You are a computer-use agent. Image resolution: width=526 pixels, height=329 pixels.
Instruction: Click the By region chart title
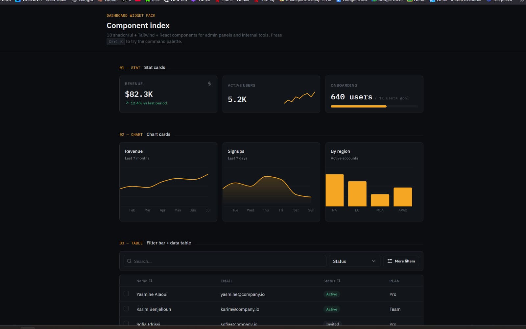click(340, 151)
